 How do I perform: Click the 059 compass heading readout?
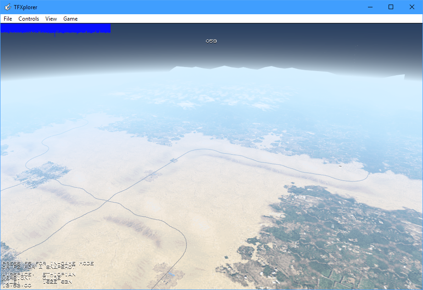point(211,41)
